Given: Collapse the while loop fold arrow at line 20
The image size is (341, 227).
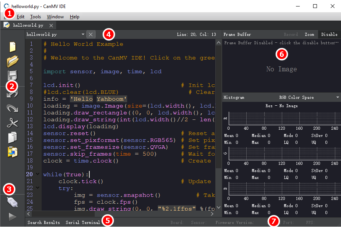Looking at the screenshot, I should 37,174.
